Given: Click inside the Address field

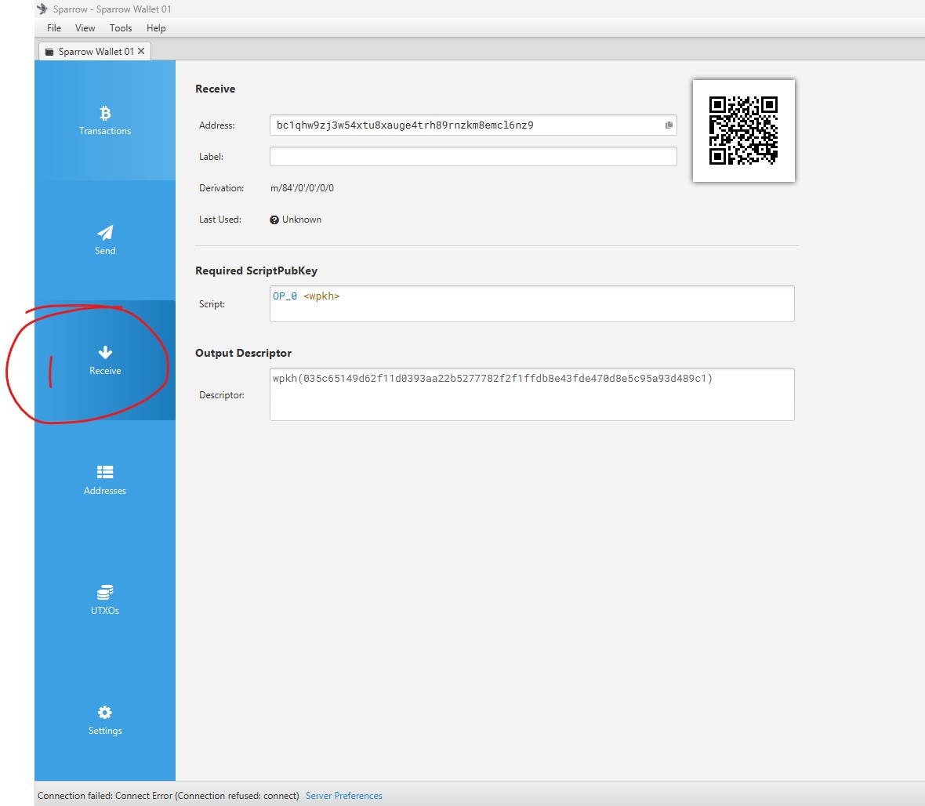Looking at the screenshot, I should tap(473, 125).
